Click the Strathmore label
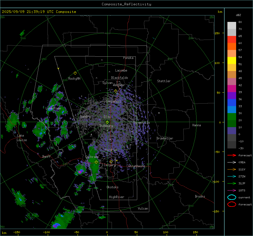Screen dimensions: 253x236 pos(137,166)
